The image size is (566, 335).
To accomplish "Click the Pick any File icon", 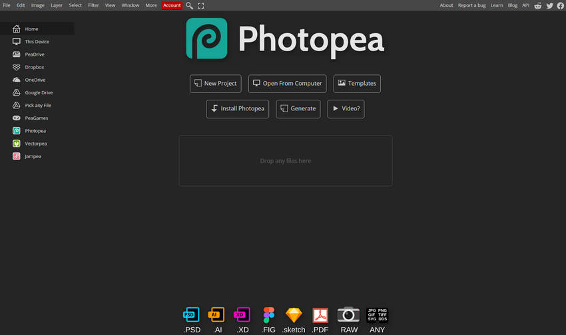I will 16,105.
